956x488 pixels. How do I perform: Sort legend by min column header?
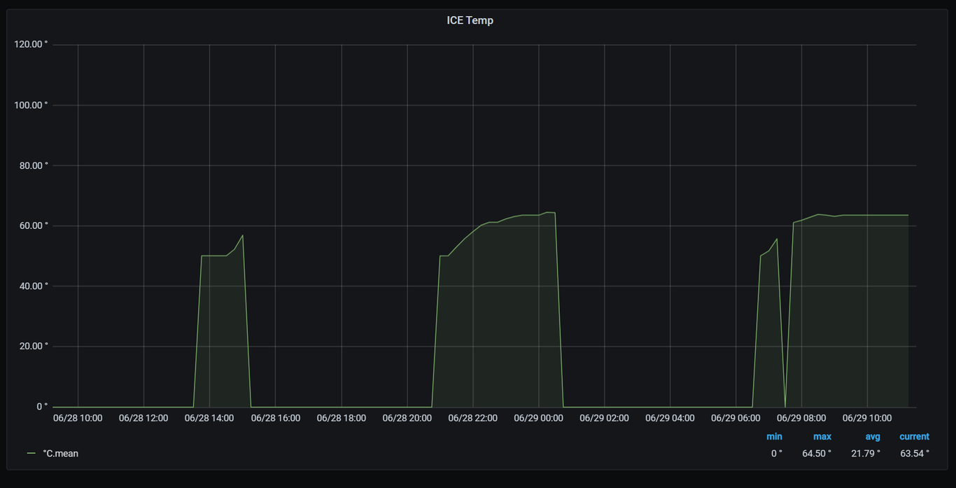[x=774, y=436]
